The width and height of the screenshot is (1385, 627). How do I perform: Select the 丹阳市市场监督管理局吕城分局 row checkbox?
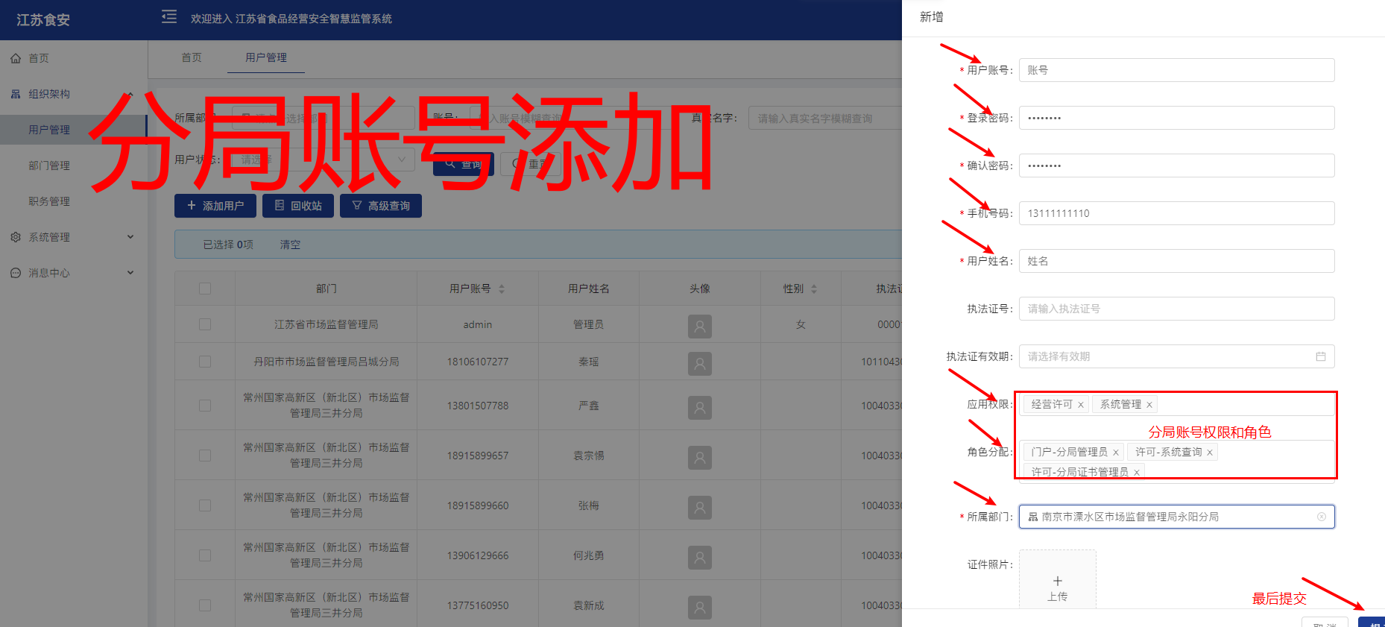[x=205, y=362]
